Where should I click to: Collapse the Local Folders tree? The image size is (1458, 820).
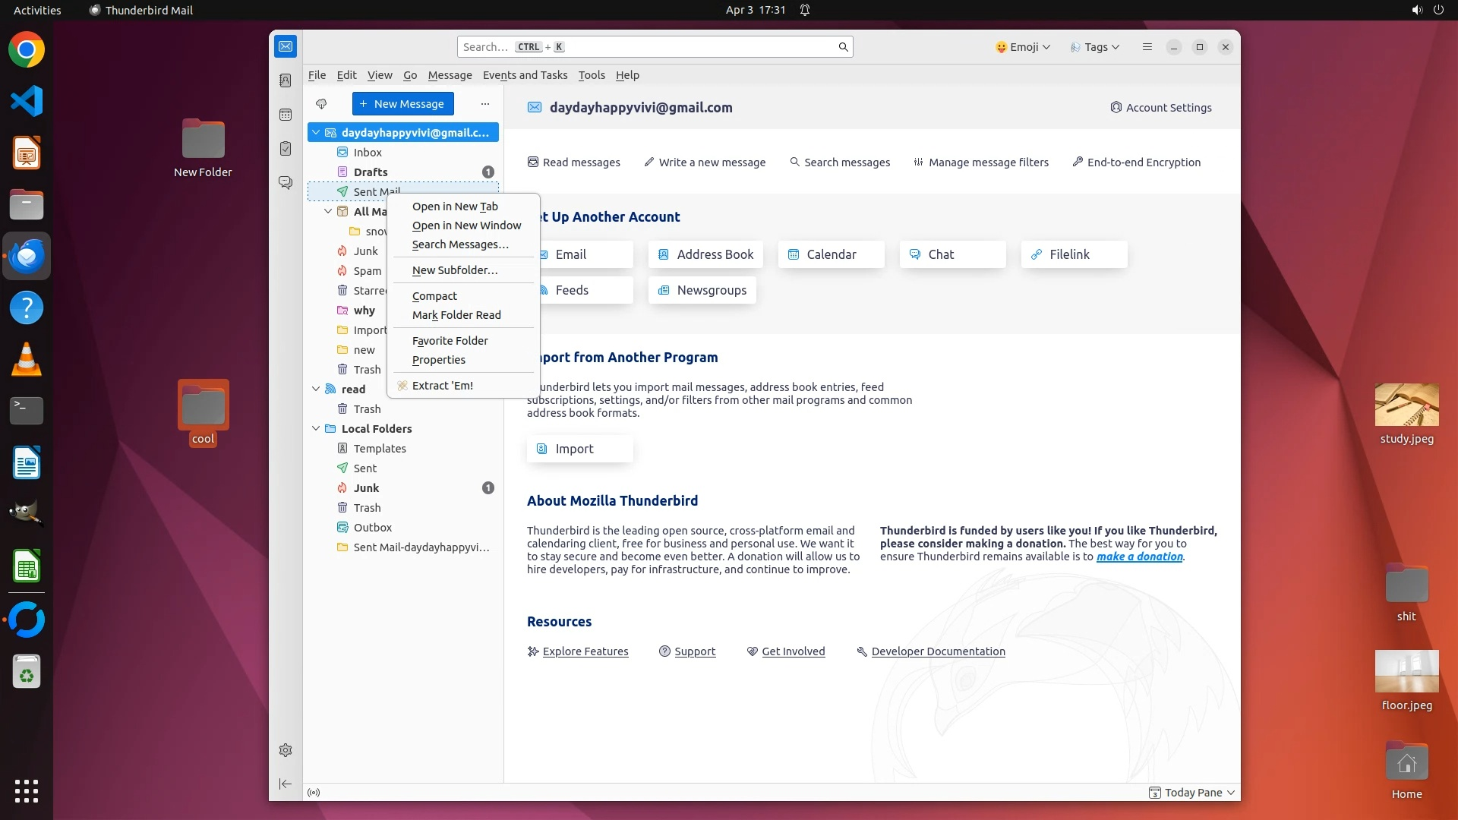pyautogui.click(x=316, y=429)
